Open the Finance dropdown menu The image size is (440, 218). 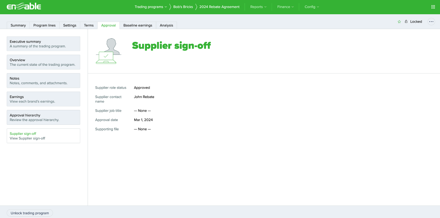click(285, 7)
